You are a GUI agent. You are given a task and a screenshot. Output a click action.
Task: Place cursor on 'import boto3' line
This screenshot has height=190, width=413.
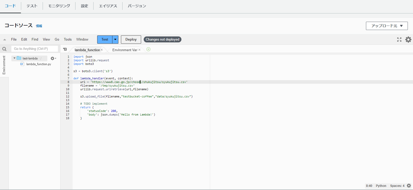[x=83, y=64]
